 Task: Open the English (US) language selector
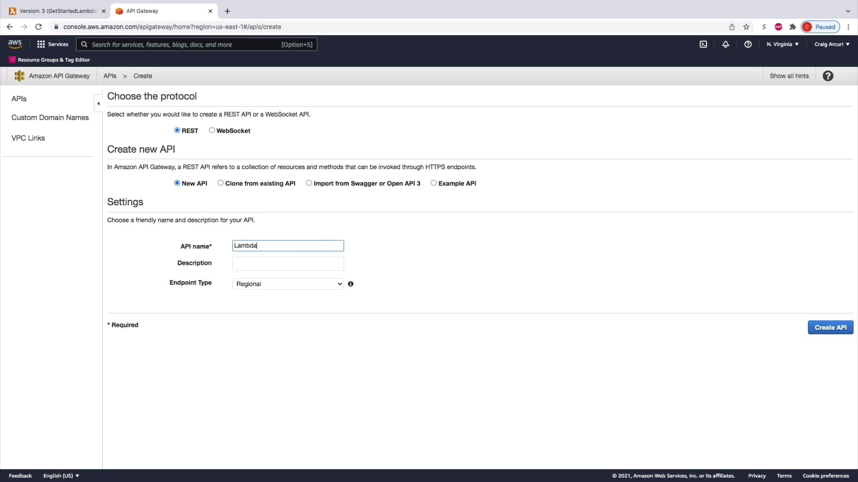pyautogui.click(x=61, y=476)
